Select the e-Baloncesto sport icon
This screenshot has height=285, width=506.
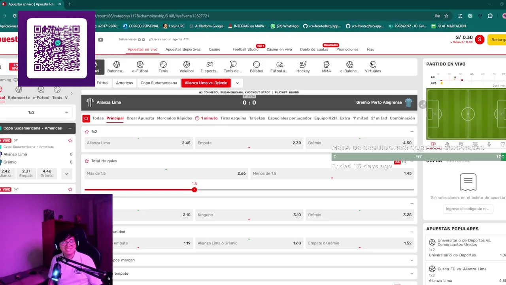349,65
